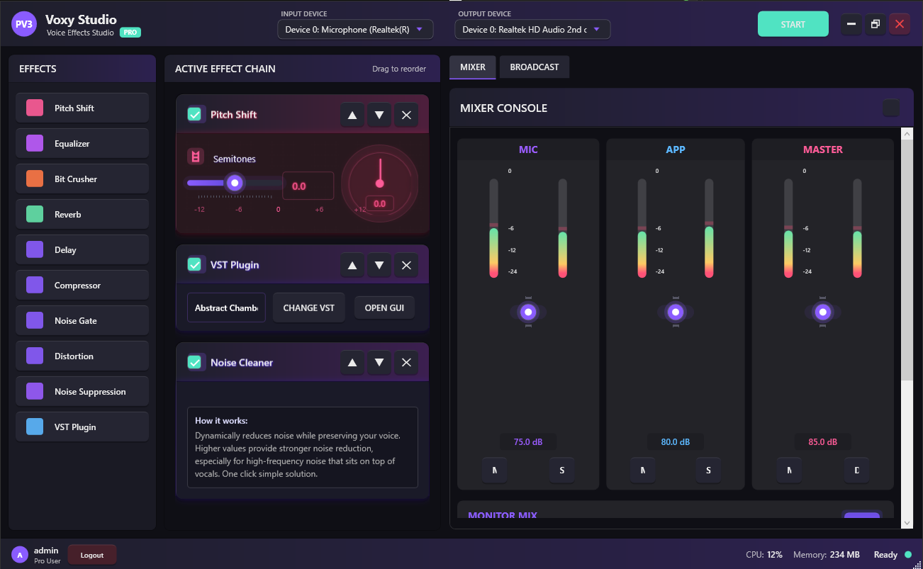The image size is (923, 569).
Task: Remove Pitch Shift from effect chain
Action: coord(406,115)
